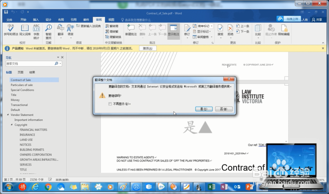
Task: Open Outlook from taskbar
Action: (x=237, y=187)
